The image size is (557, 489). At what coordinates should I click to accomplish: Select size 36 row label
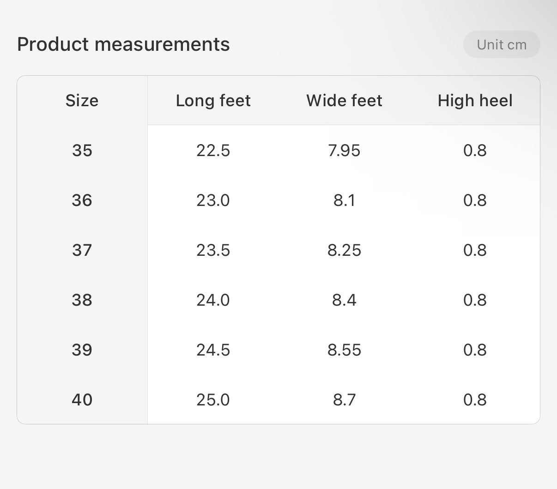(x=82, y=200)
